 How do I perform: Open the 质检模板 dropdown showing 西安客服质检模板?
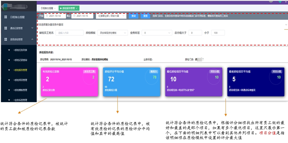click(x=113, y=33)
